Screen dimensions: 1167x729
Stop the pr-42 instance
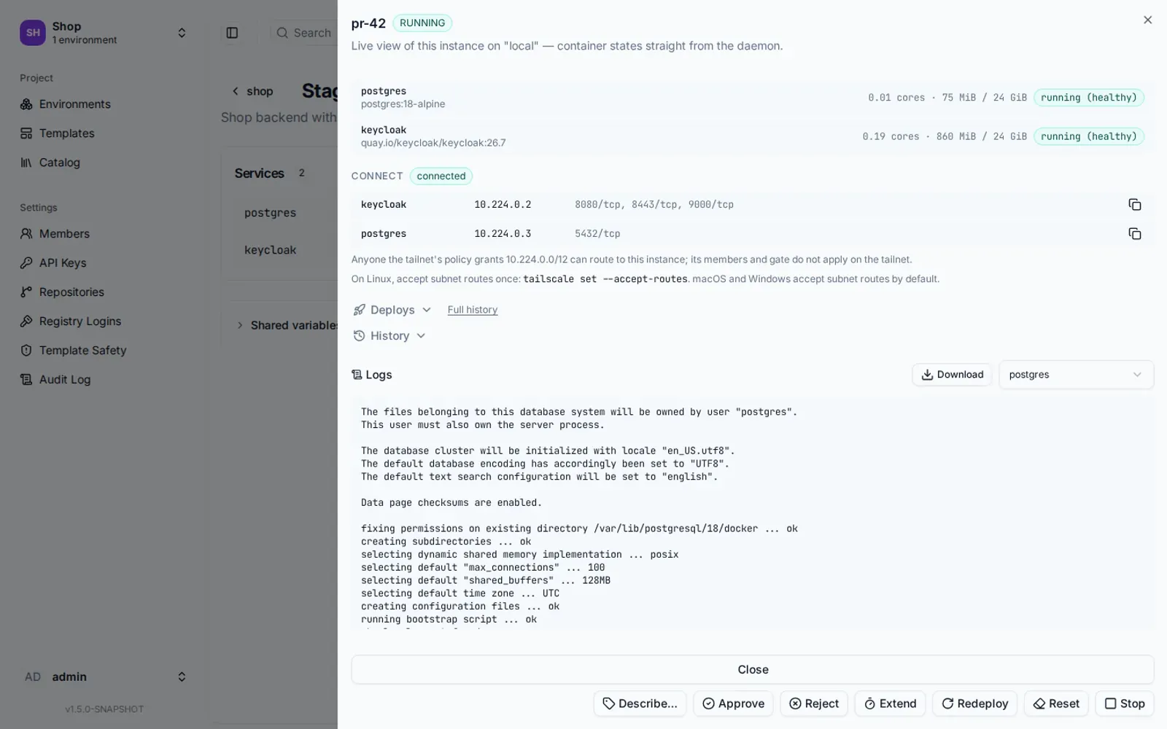1125,703
